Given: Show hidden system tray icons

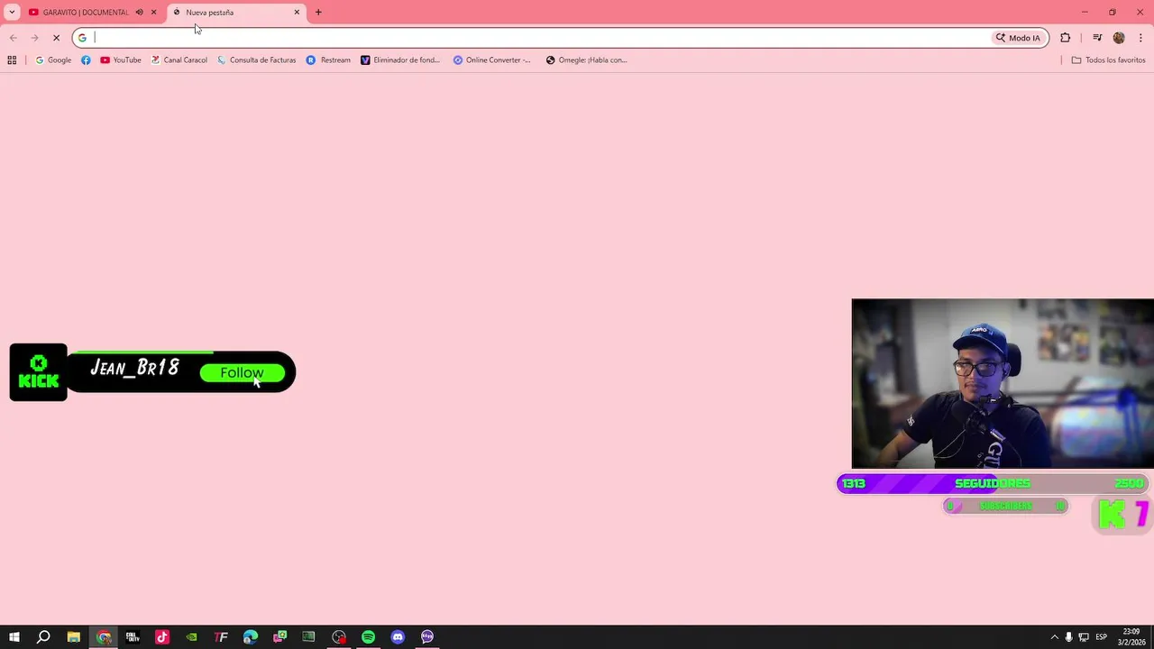Looking at the screenshot, I should (1055, 637).
